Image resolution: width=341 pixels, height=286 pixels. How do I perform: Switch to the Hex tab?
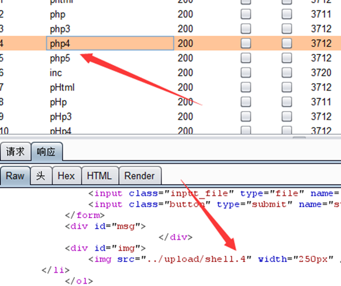(67, 175)
